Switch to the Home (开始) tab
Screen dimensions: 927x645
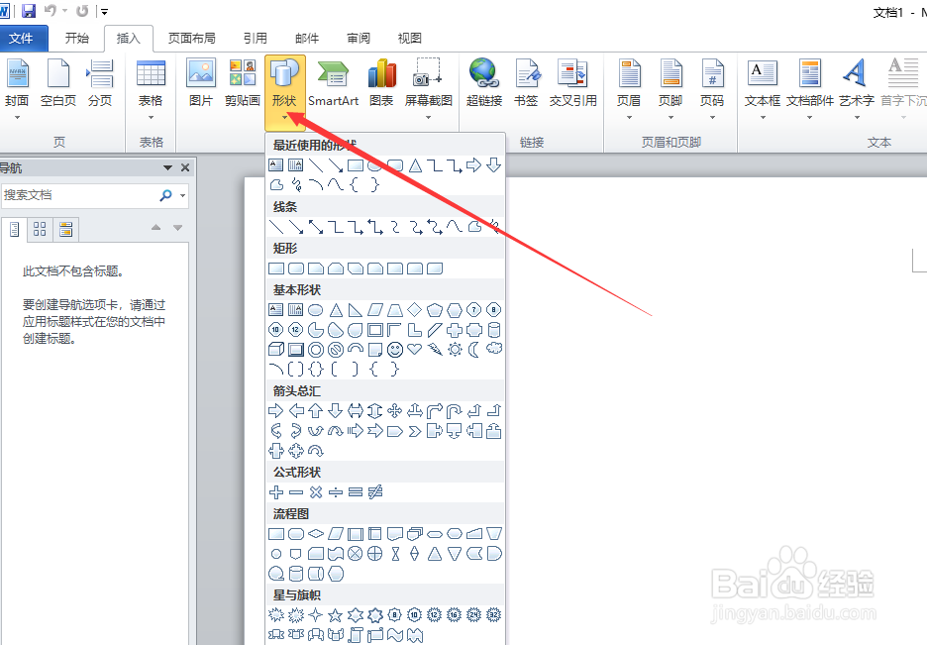(77, 39)
